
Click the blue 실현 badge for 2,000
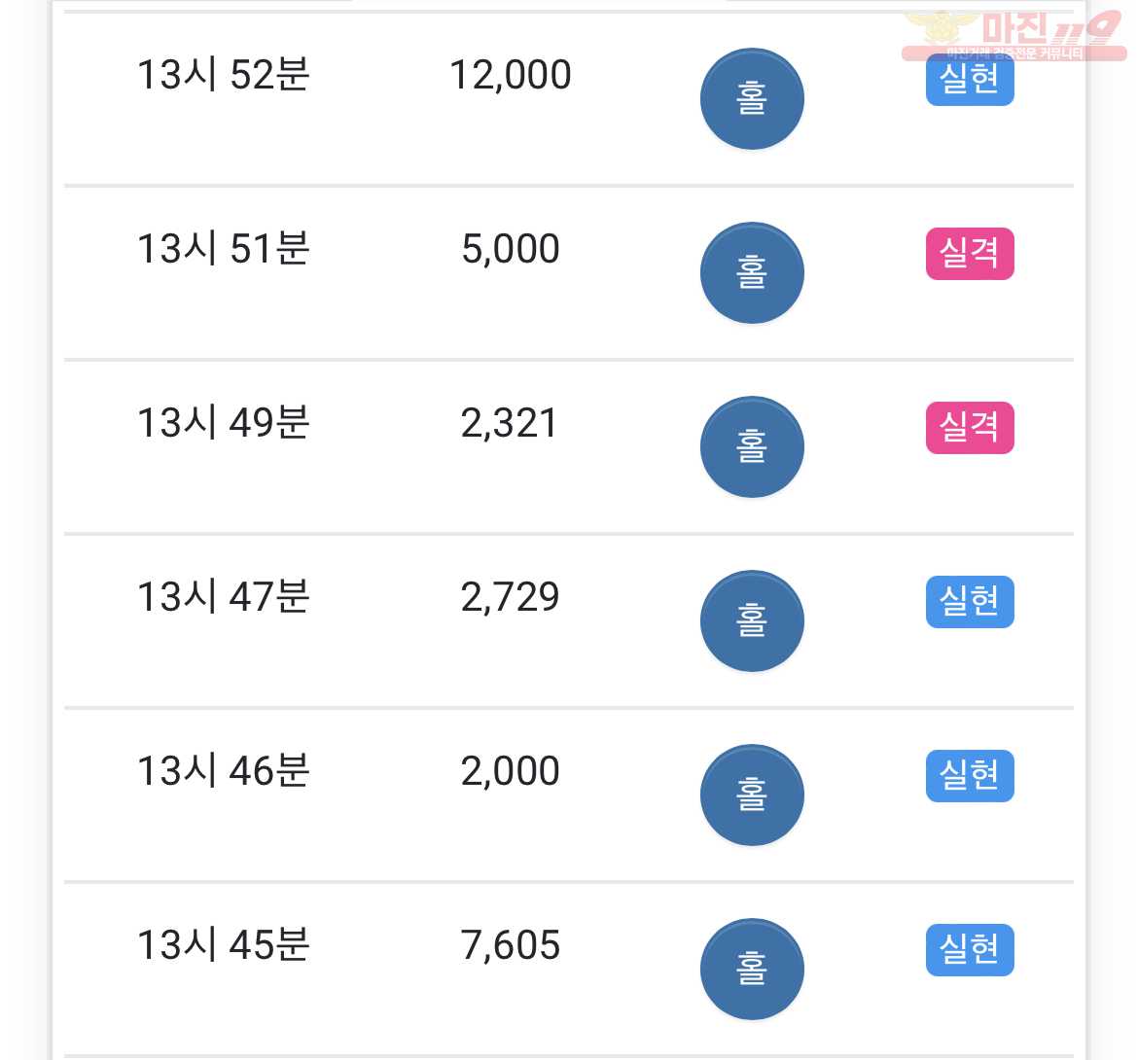pos(970,776)
